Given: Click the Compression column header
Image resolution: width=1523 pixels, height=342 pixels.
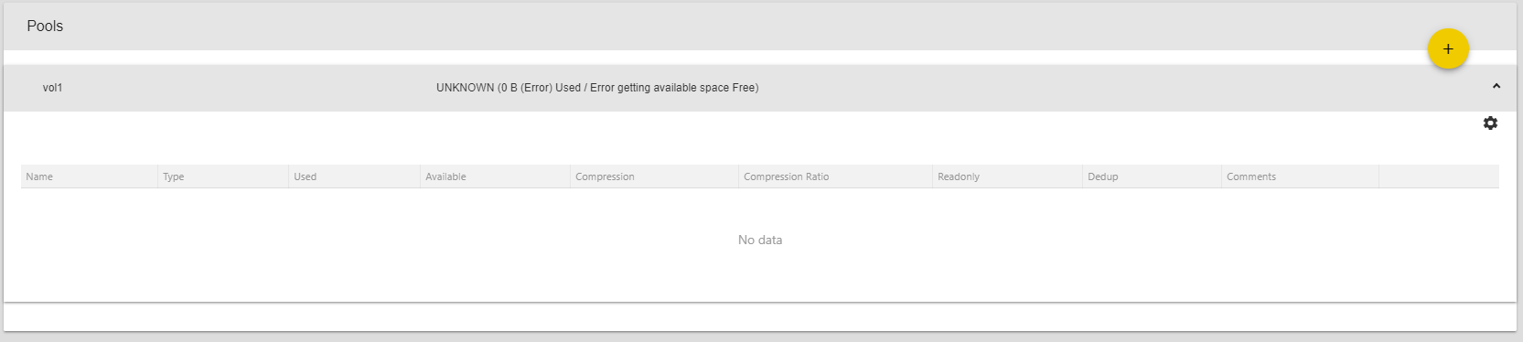Looking at the screenshot, I should coord(605,176).
